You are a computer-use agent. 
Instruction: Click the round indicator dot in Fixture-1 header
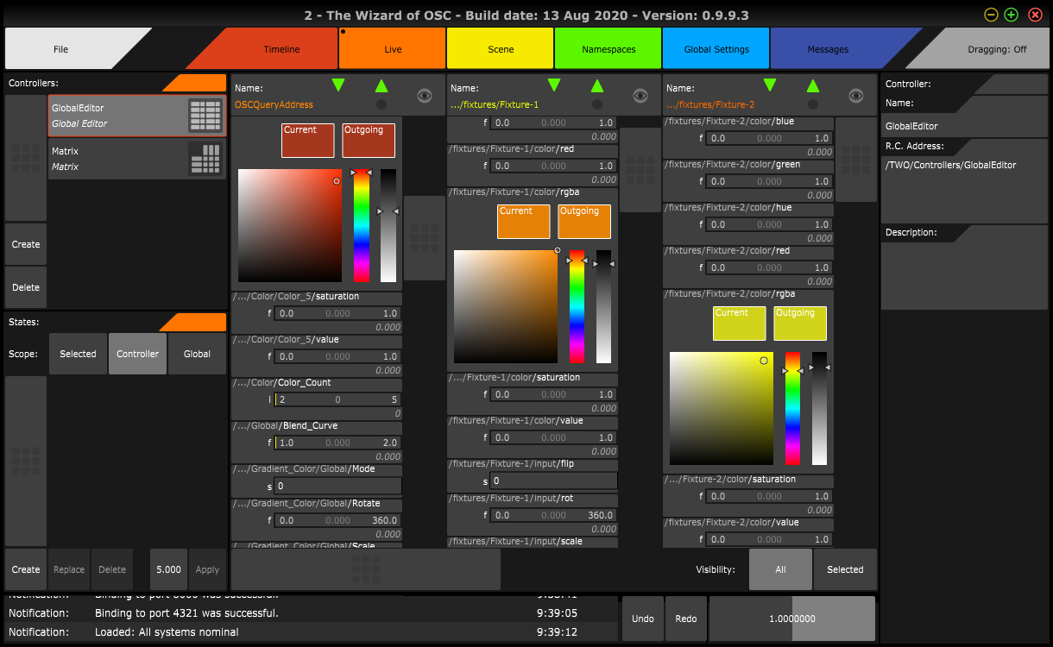[597, 104]
